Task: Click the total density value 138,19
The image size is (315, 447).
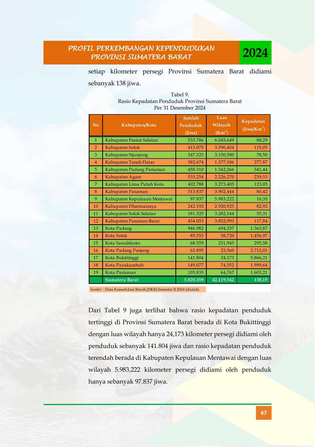Action: [261, 280]
